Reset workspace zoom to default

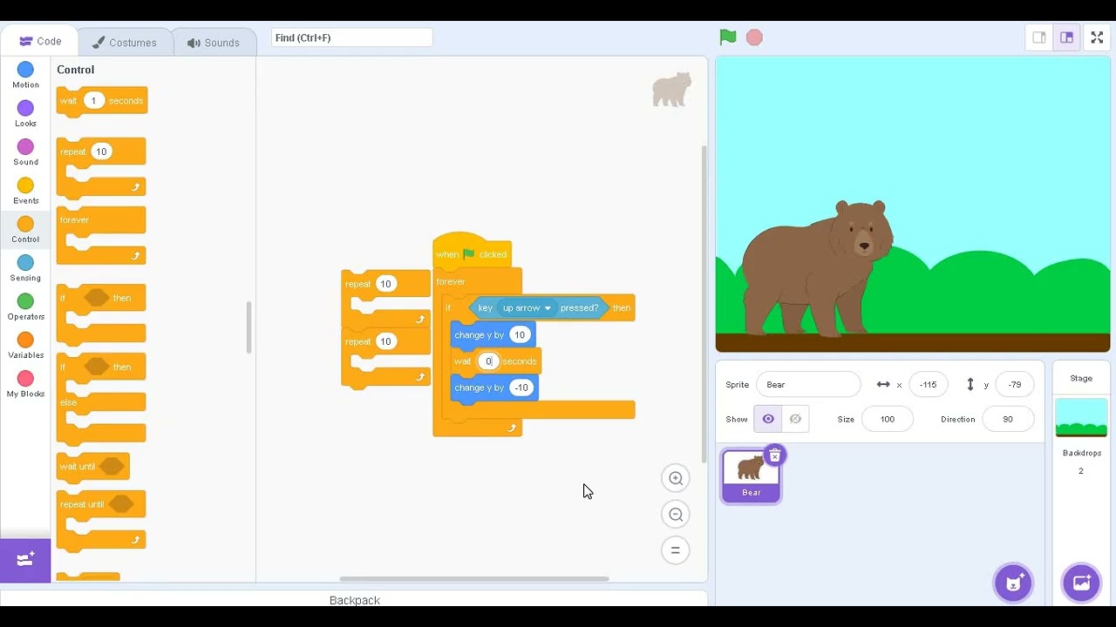point(676,550)
